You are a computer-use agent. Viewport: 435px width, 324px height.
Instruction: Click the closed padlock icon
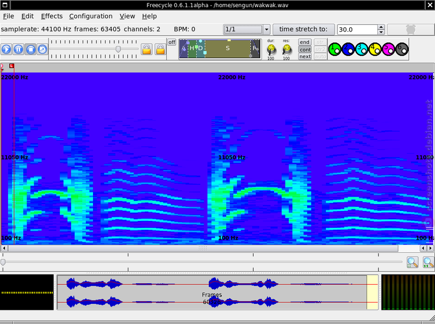[x=160, y=50]
